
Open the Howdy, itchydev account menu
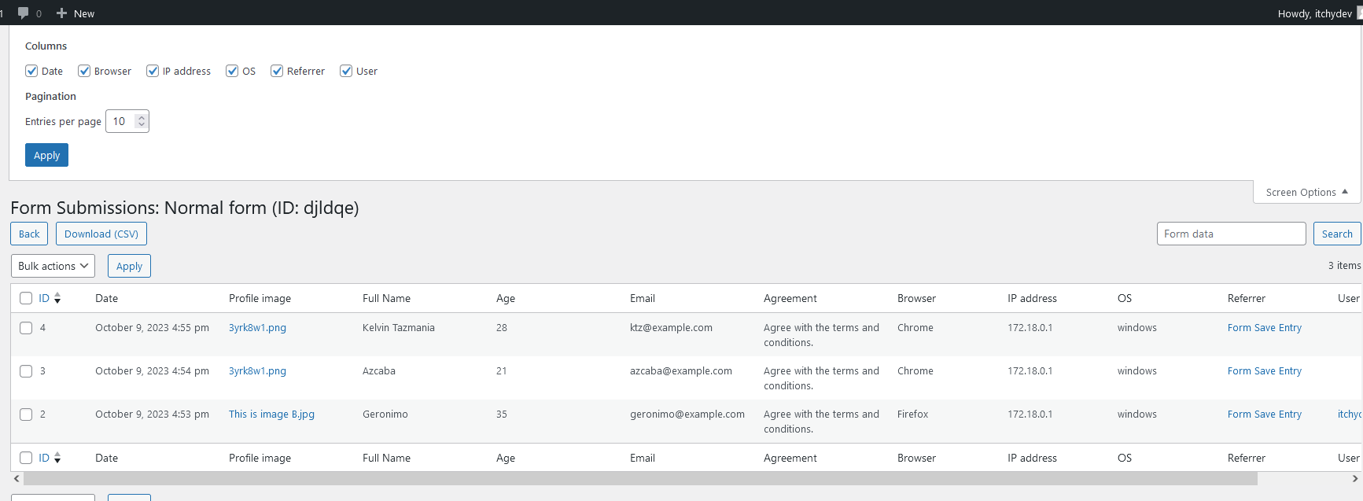[x=1314, y=13]
